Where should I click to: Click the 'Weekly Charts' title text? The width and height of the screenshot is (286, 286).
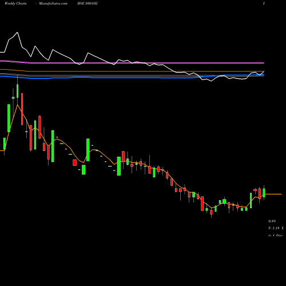point(15,3)
